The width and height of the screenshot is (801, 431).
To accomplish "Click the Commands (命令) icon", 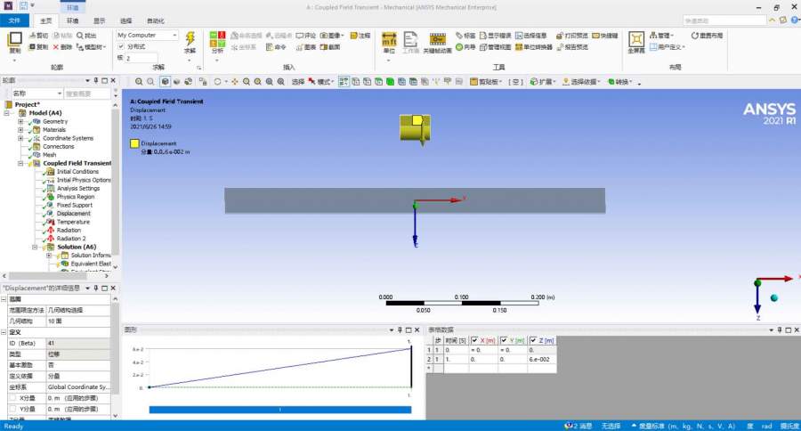I will [277, 47].
